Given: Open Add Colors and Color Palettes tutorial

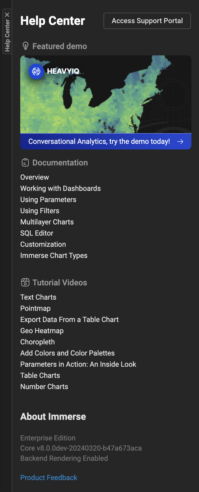Looking at the screenshot, I should click(x=68, y=353).
